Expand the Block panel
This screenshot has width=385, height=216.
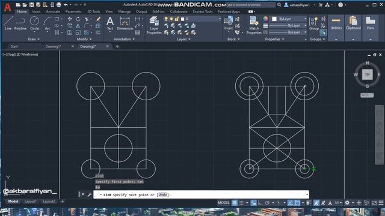233,39
